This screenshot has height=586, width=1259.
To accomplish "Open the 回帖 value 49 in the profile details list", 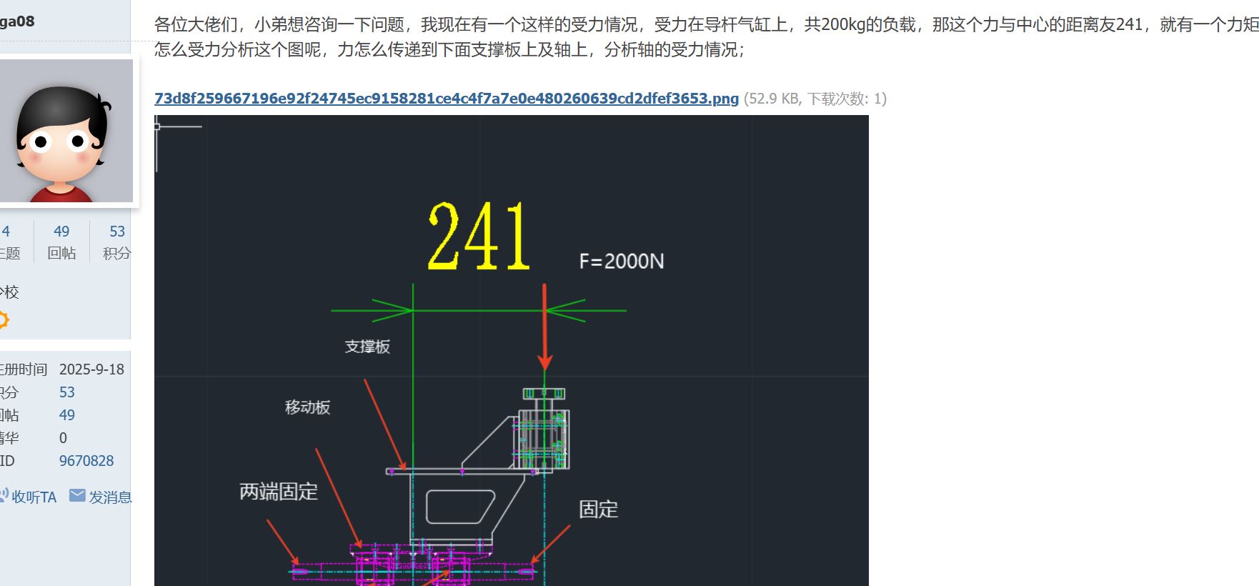I will (x=67, y=415).
